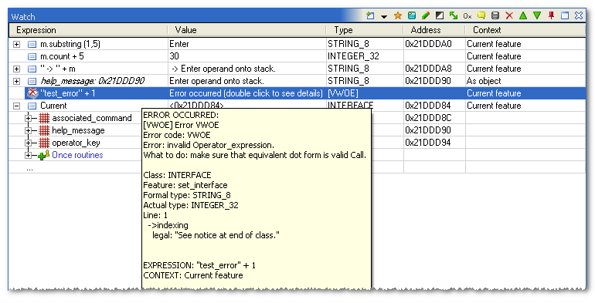Expand the operator_key attribute
595x303 pixels.
[x=28, y=143]
